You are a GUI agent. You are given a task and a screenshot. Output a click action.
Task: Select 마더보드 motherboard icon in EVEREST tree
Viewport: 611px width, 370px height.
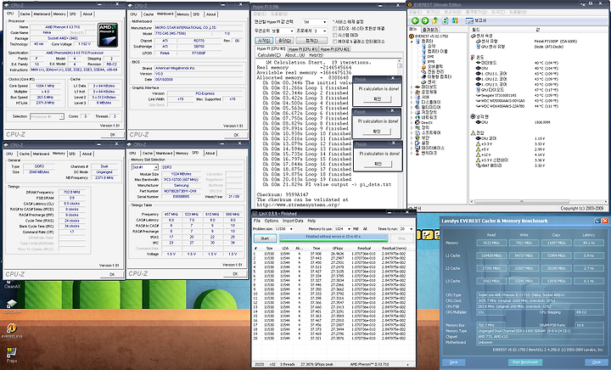point(418,87)
